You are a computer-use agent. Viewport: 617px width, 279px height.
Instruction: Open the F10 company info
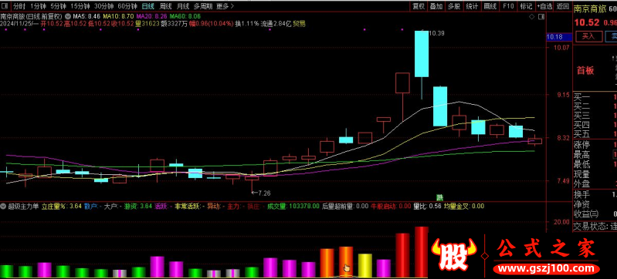508,6
